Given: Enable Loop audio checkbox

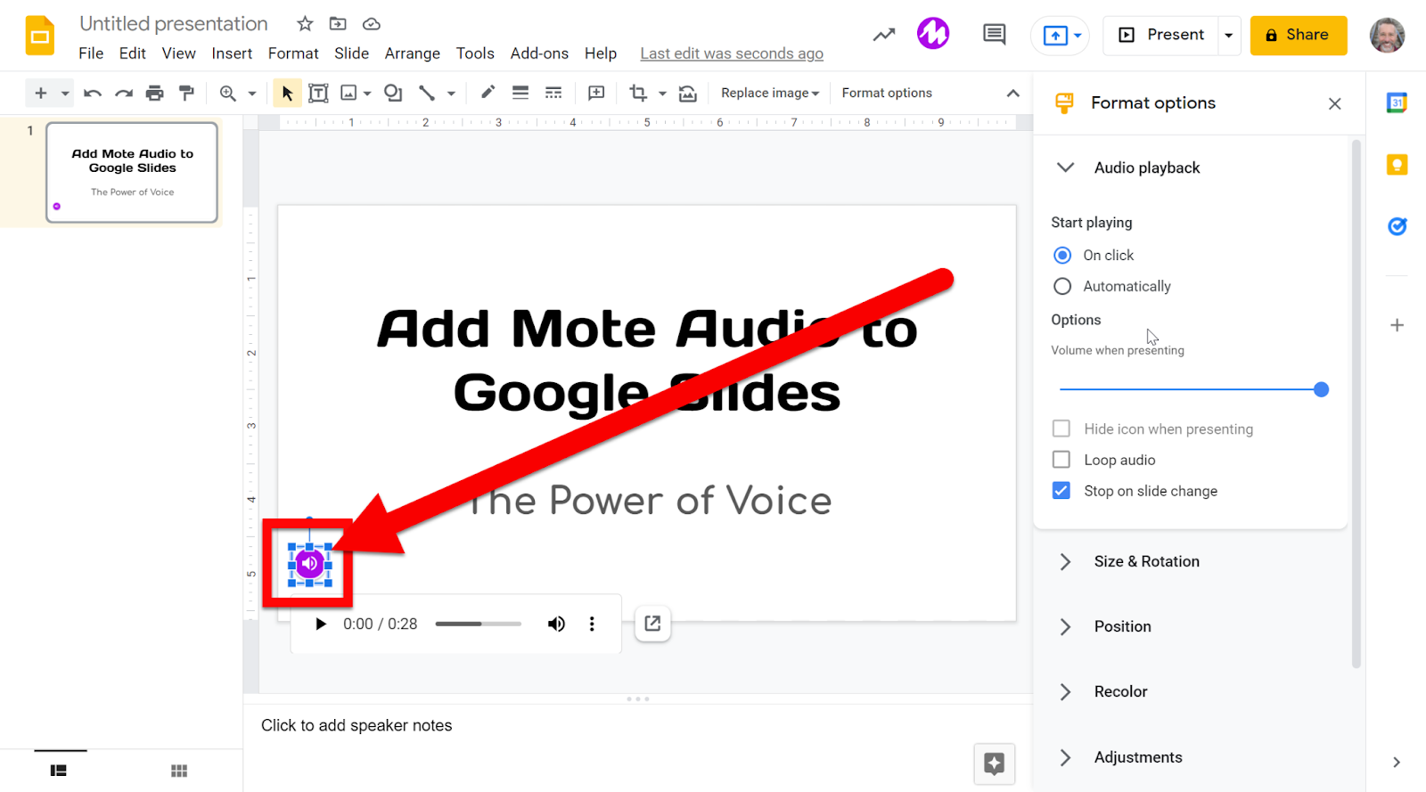Looking at the screenshot, I should click(1061, 460).
